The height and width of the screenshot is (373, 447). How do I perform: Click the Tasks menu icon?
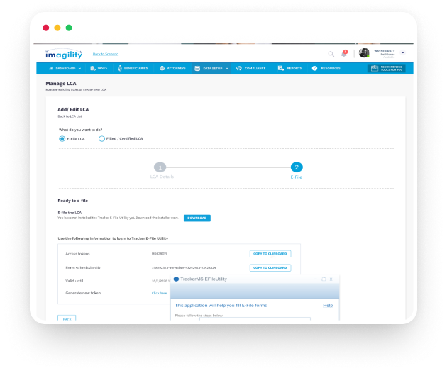pyautogui.click(x=93, y=68)
